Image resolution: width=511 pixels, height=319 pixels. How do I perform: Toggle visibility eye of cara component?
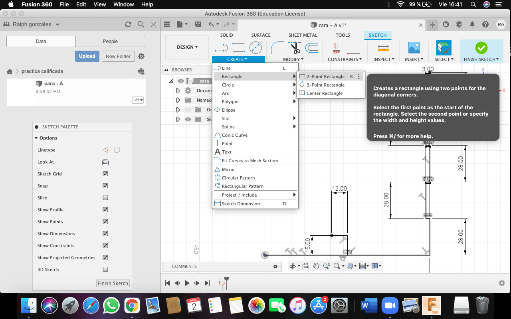click(x=181, y=81)
